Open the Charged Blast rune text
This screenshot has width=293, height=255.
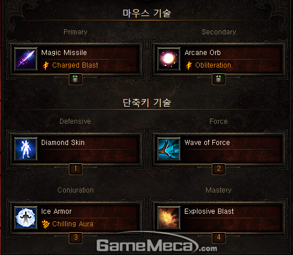[75, 65]
